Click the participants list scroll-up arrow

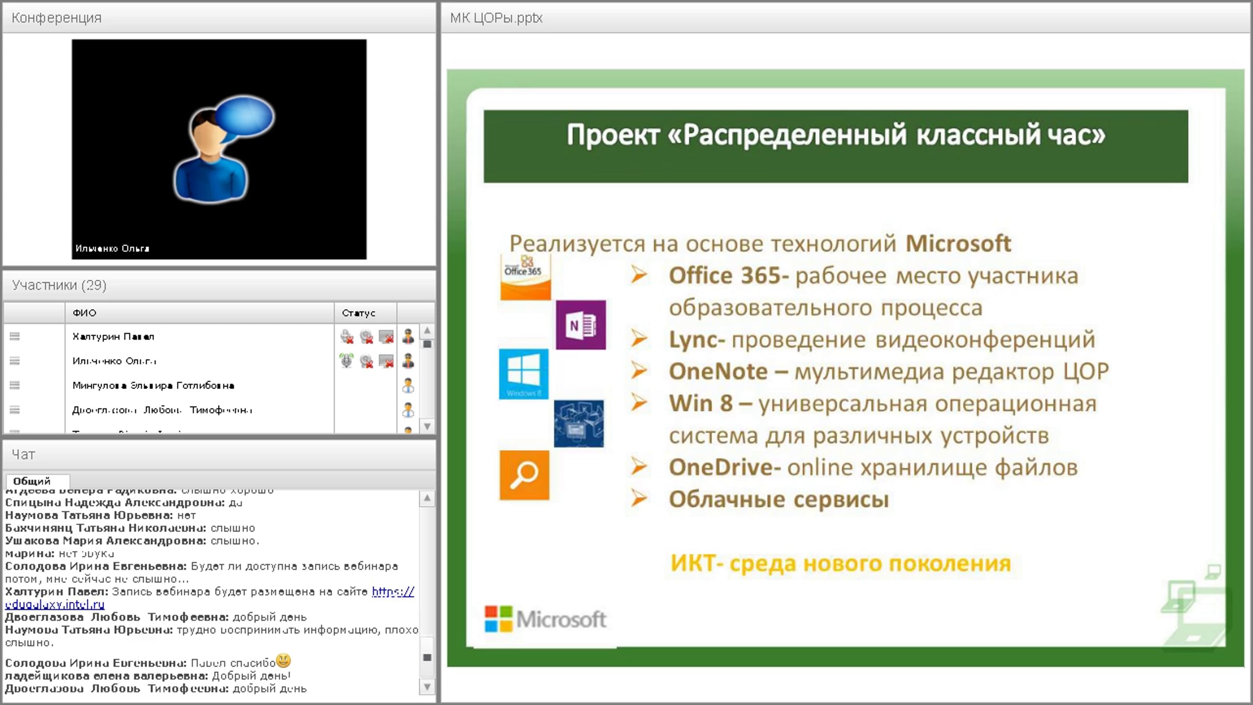[x=427, y=331]
